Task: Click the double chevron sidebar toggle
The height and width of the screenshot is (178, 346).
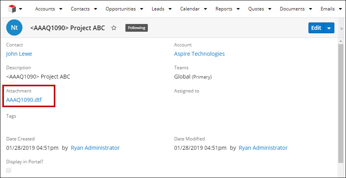Action: (x=341, y=28)
